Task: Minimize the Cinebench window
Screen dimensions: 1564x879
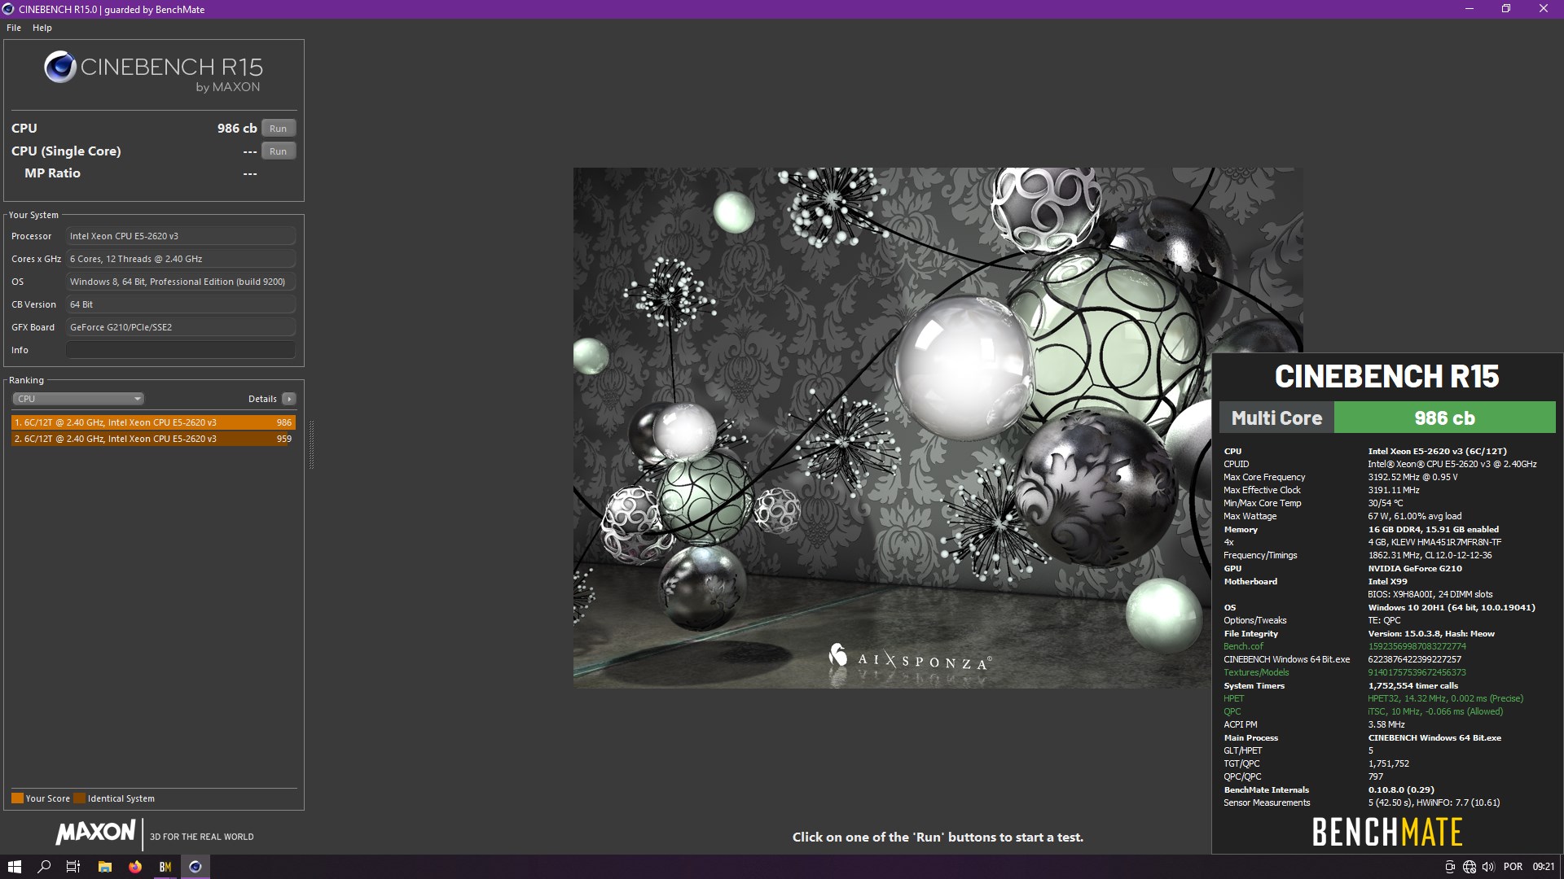Action: [x=1470, y=9]
